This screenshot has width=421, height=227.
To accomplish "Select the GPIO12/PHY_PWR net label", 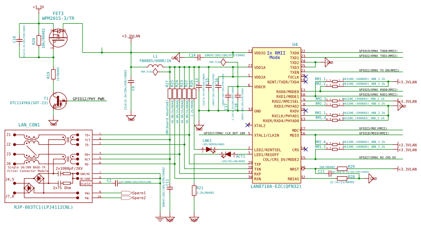I will (x=89, y=99).
